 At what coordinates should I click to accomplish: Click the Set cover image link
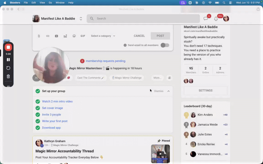tap(52, 108)
